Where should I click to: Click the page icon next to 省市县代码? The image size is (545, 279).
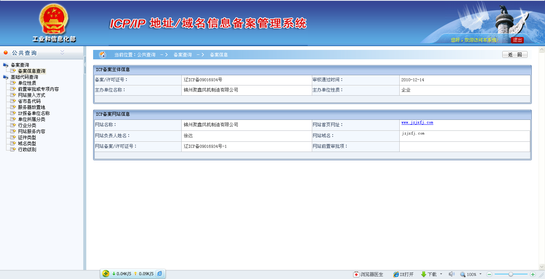[13, 101]
